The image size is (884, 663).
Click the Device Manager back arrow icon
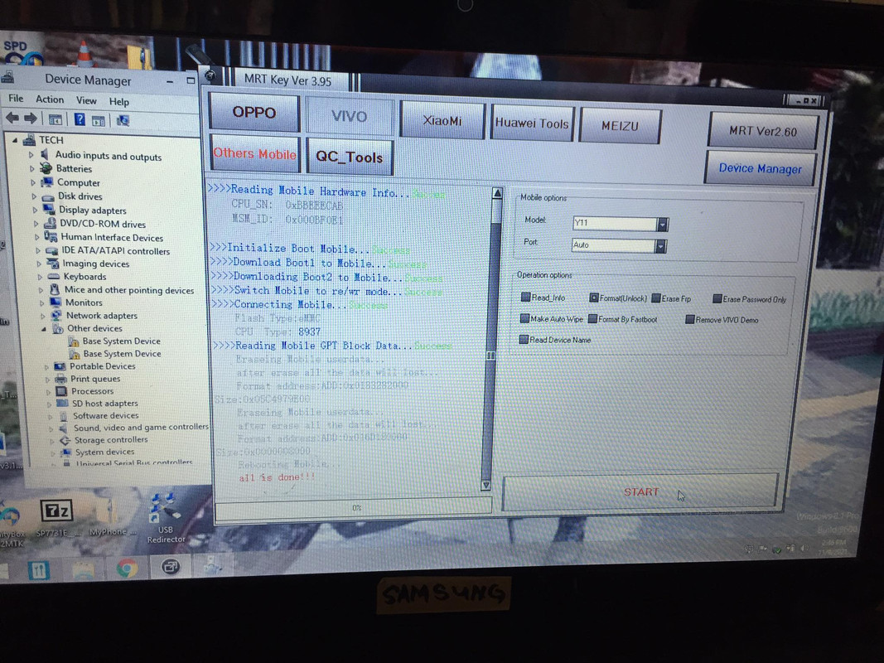pyautogui.click(x=12, y=119)
